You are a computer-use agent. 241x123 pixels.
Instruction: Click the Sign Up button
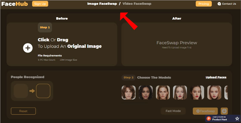pos(40,4)
